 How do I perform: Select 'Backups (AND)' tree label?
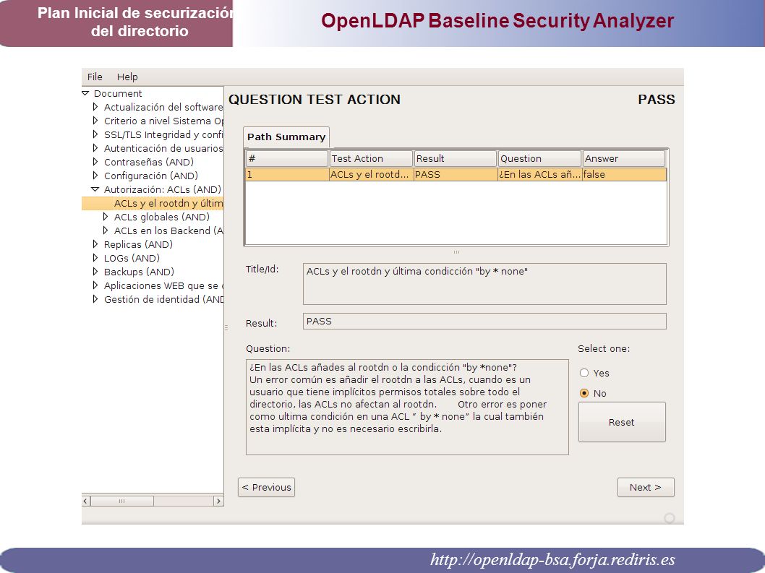coord(139,272)
